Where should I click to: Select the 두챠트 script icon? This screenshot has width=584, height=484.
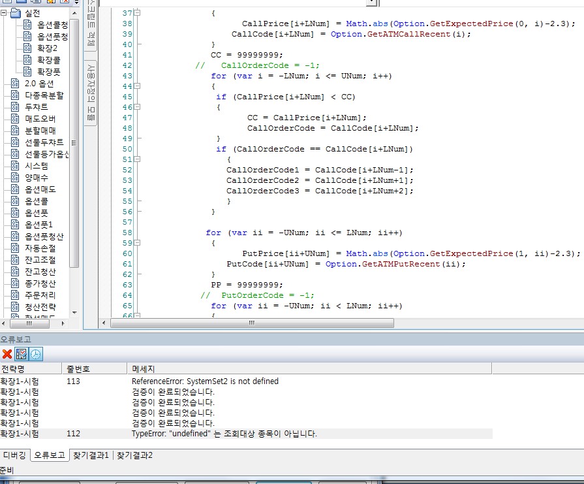(15, 106)
